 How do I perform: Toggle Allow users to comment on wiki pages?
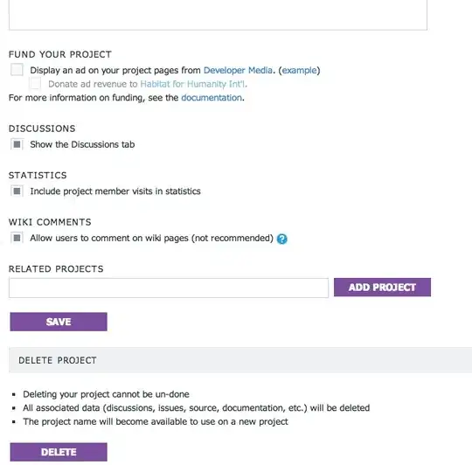click(x=17, y=238)
